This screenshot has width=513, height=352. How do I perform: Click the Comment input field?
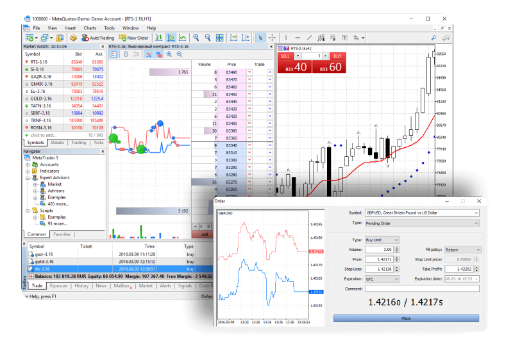coord(422,289)
